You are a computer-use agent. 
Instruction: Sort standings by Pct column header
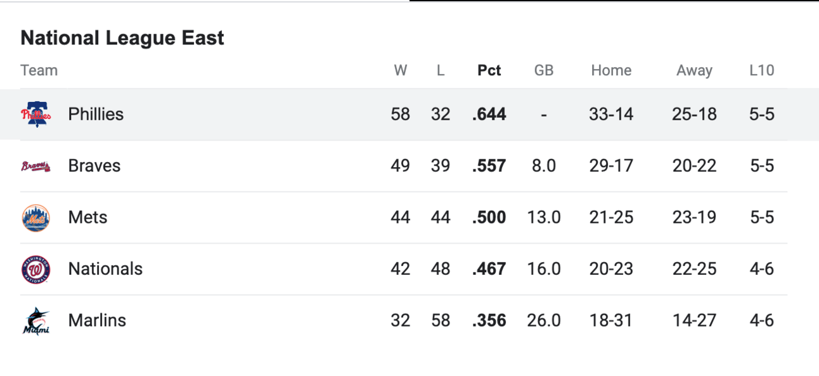(489, 70)
